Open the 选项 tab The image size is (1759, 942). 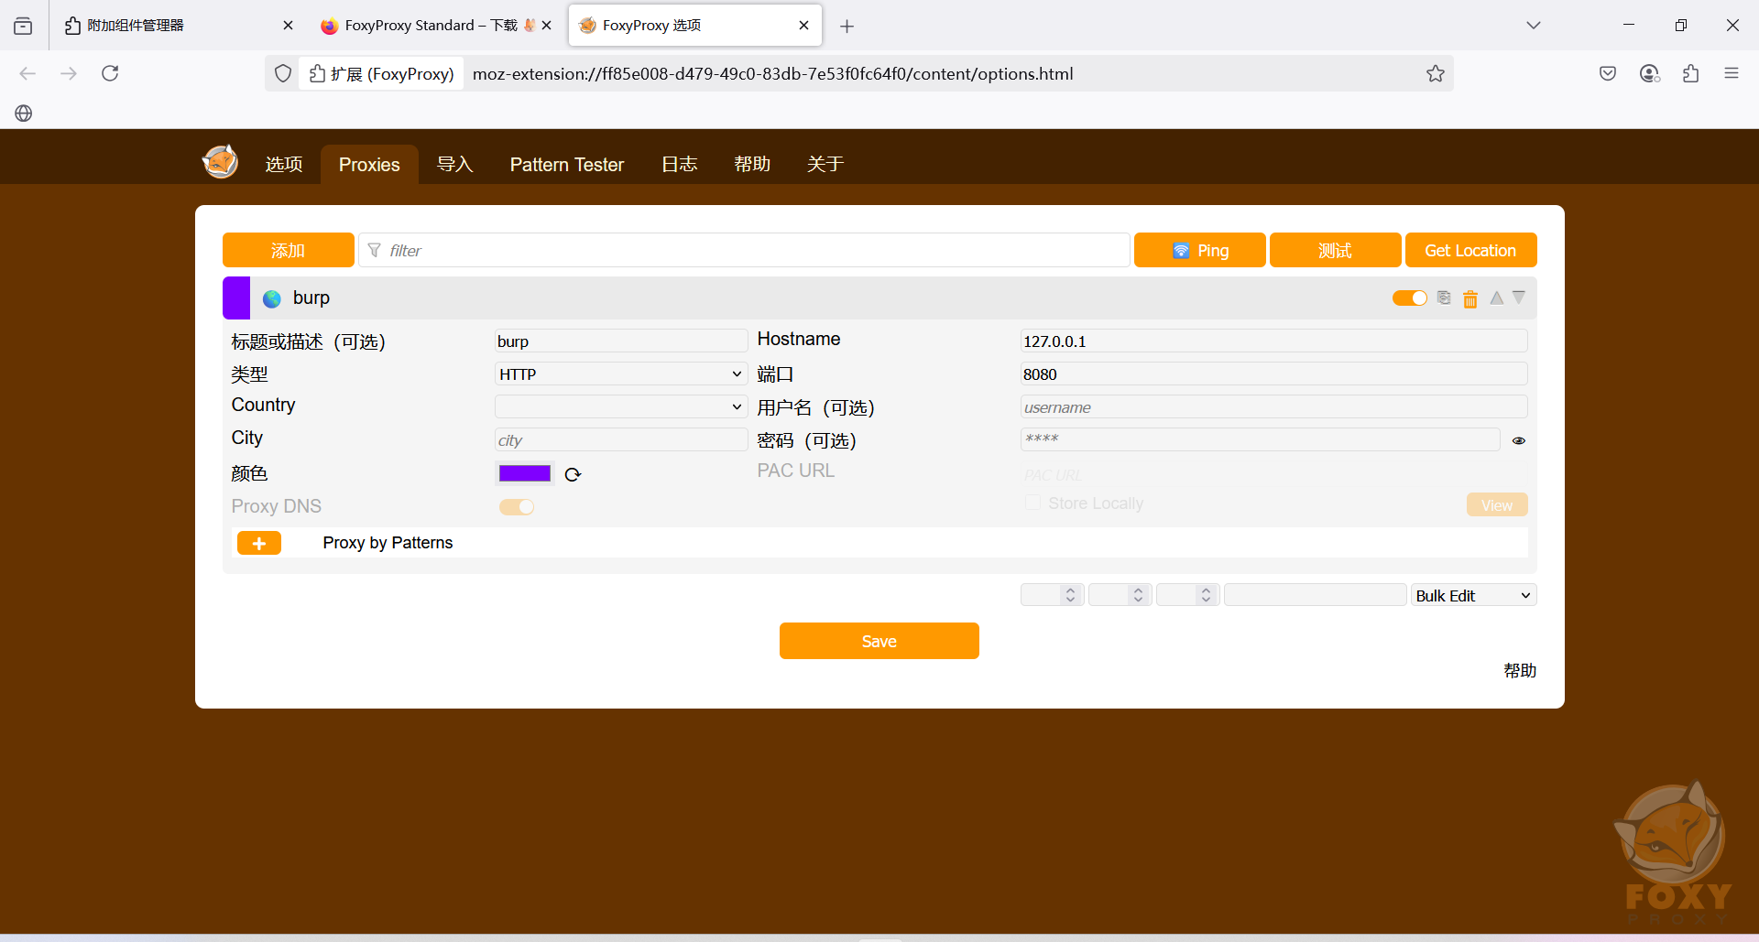pyautogui.click(x=284, y=164)
